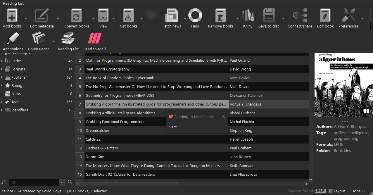Expand the Series category in the tag browser
This screenshot has width=373, height=195.
2,61
